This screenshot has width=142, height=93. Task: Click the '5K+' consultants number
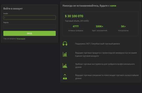pos(123,26)
